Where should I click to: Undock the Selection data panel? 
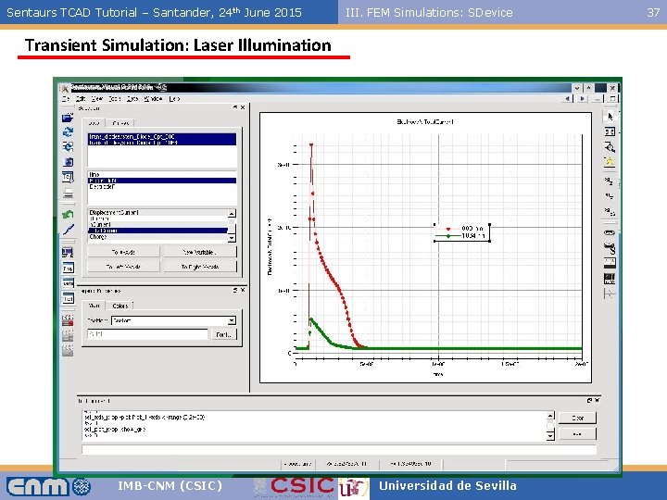click(x=235, y=107)
